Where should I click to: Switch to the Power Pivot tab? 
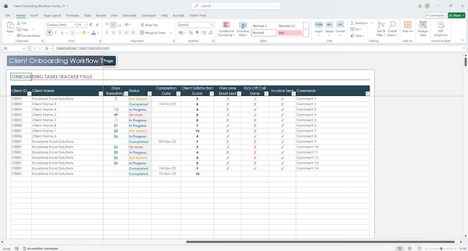(x=197, y=15)
